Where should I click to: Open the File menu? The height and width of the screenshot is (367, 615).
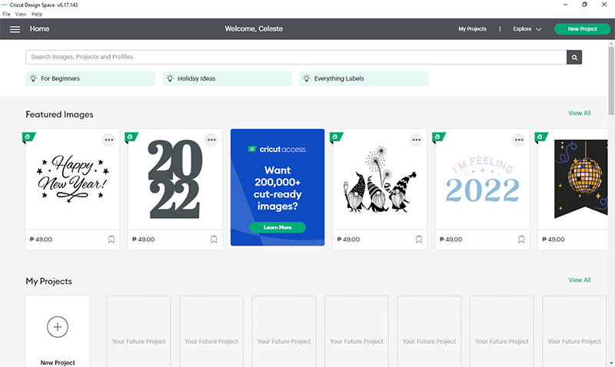[x=6, y=14]
